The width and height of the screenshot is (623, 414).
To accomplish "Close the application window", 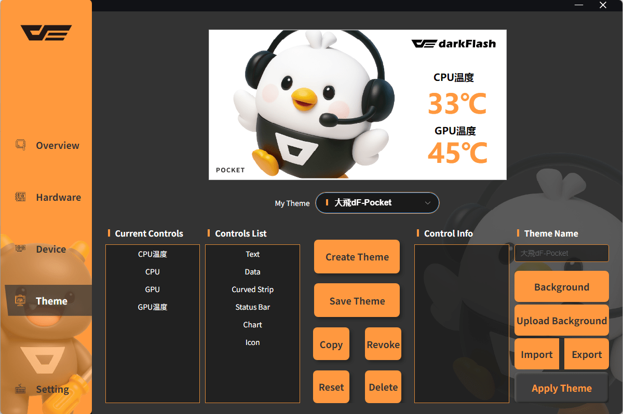I will point(603,5).
